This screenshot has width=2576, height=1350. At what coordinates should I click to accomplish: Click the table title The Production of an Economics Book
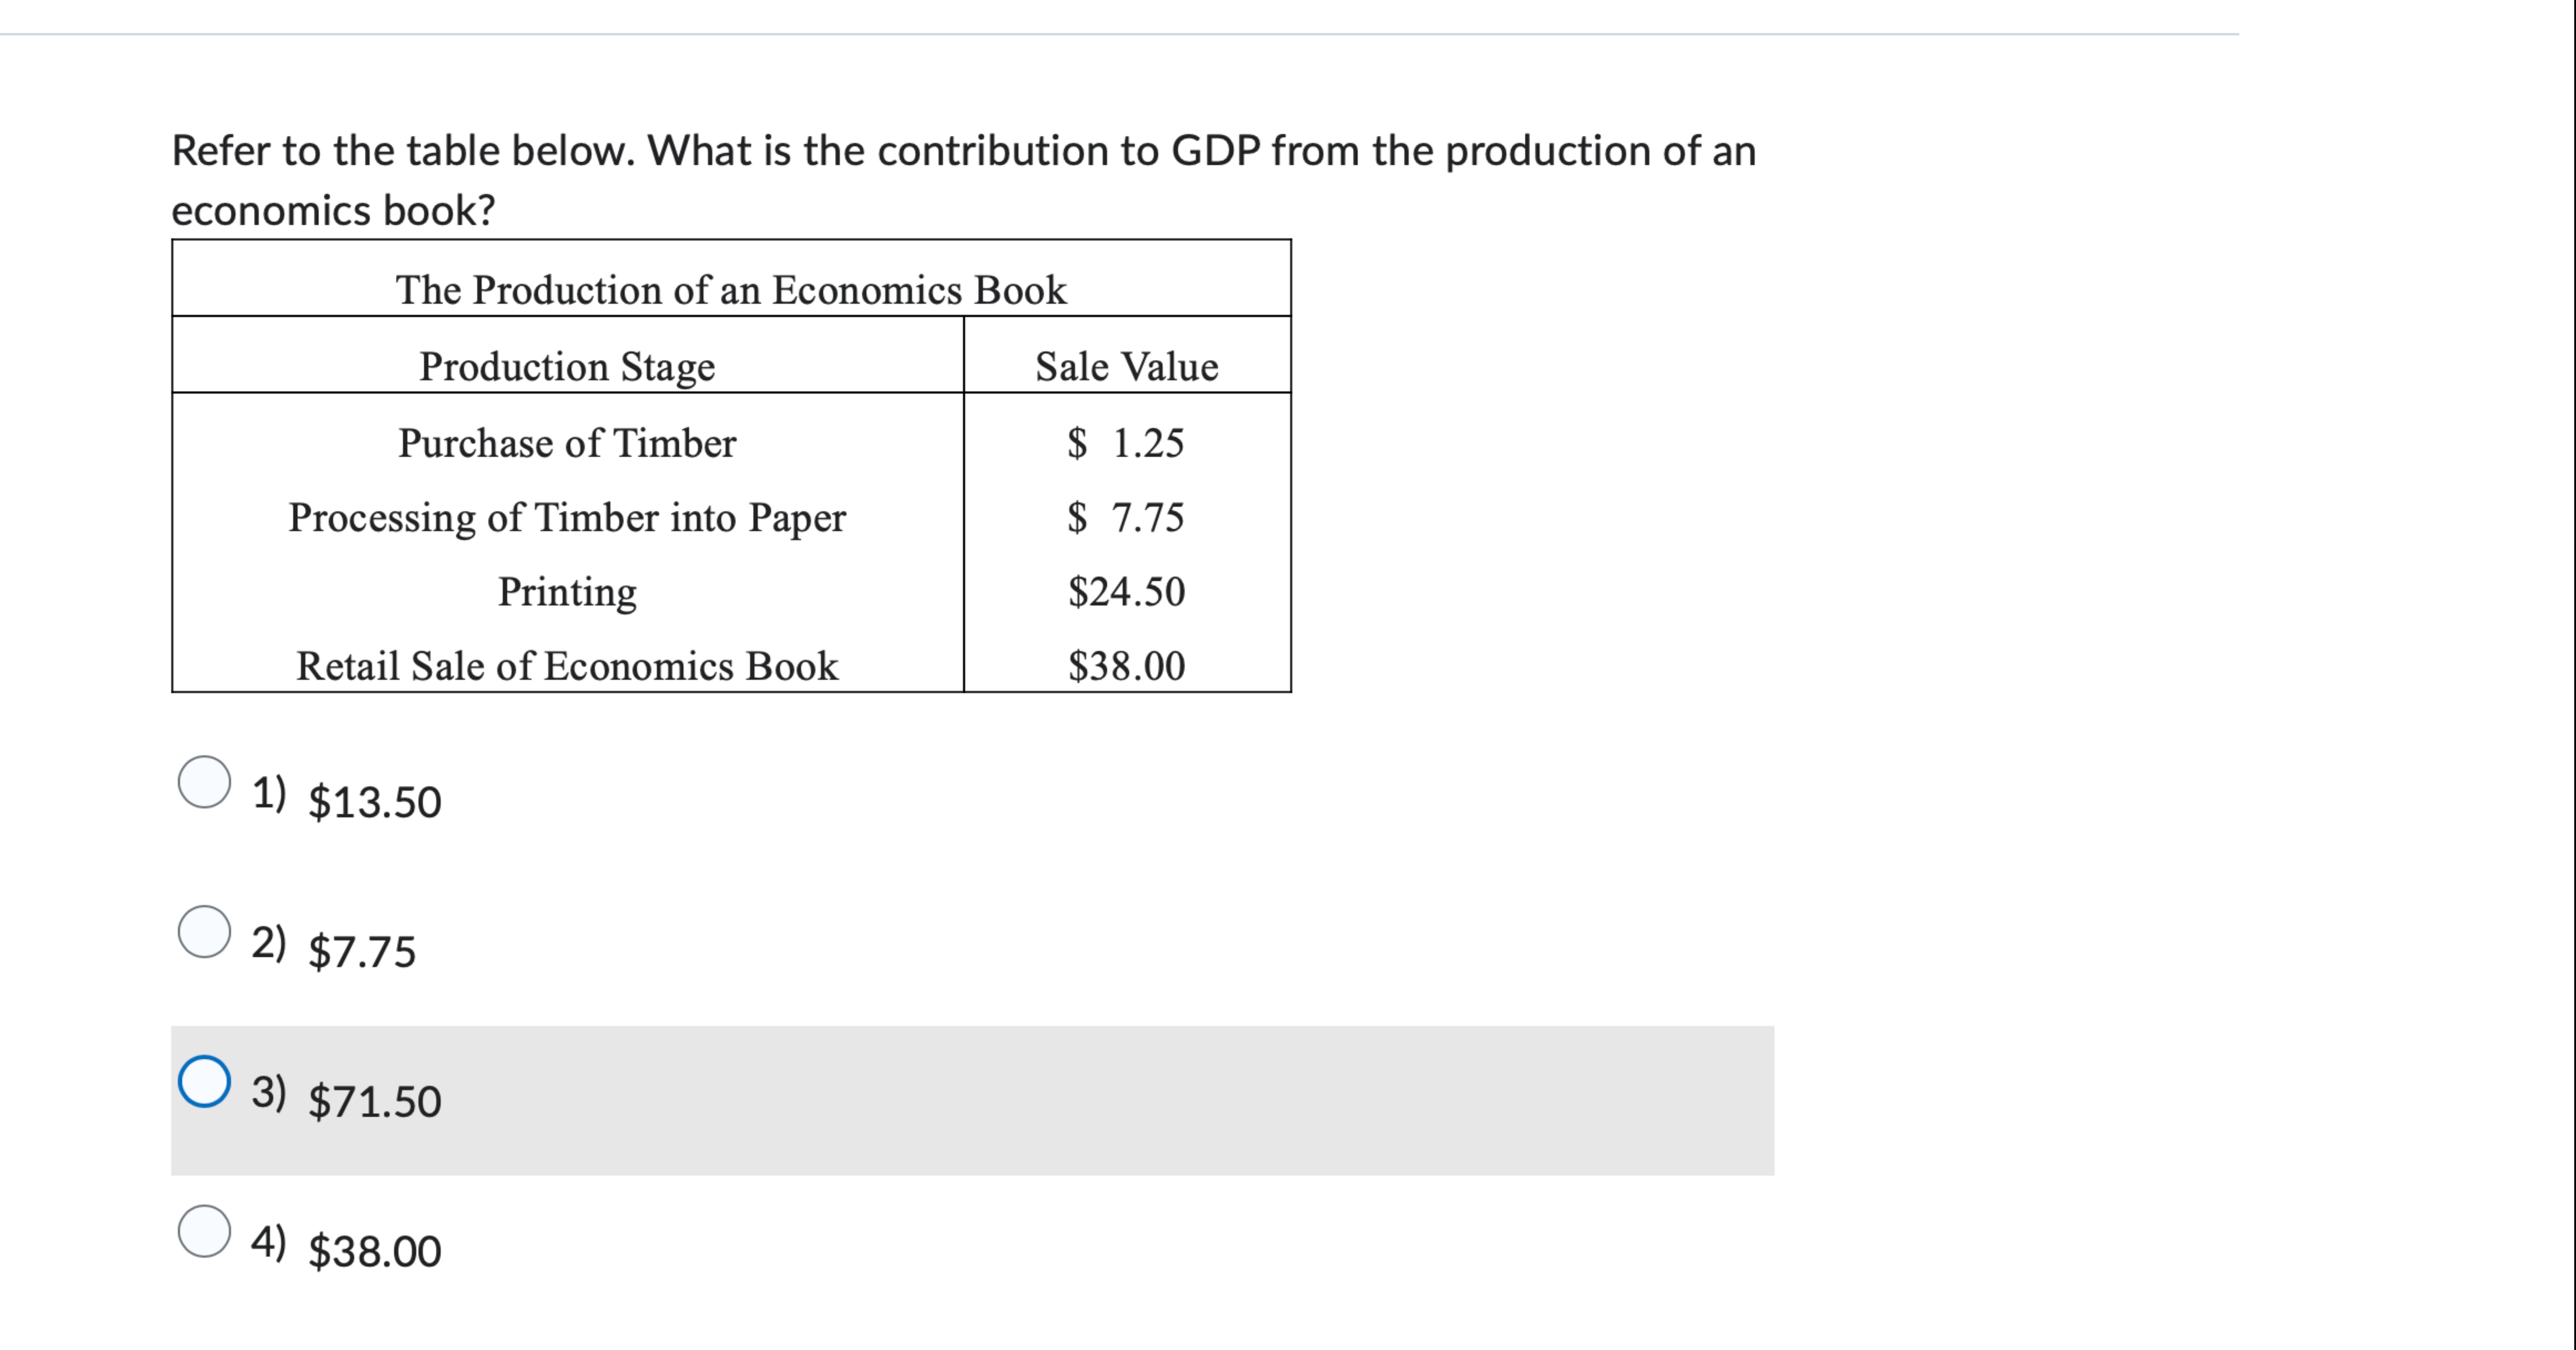click(730, 291)
